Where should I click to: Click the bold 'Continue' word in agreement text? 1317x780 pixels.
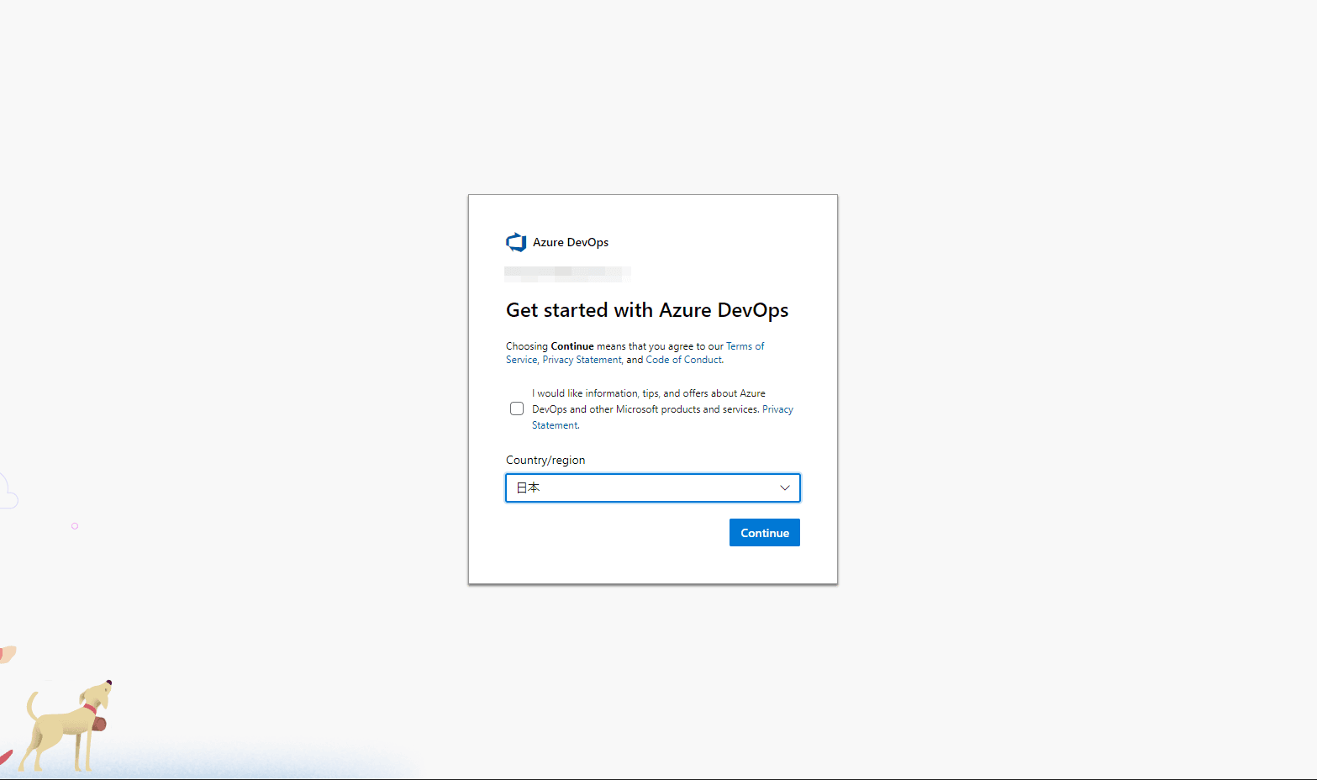click(x=572, y=346)
